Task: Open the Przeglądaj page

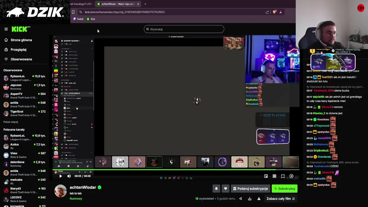Action: (18, 49)
